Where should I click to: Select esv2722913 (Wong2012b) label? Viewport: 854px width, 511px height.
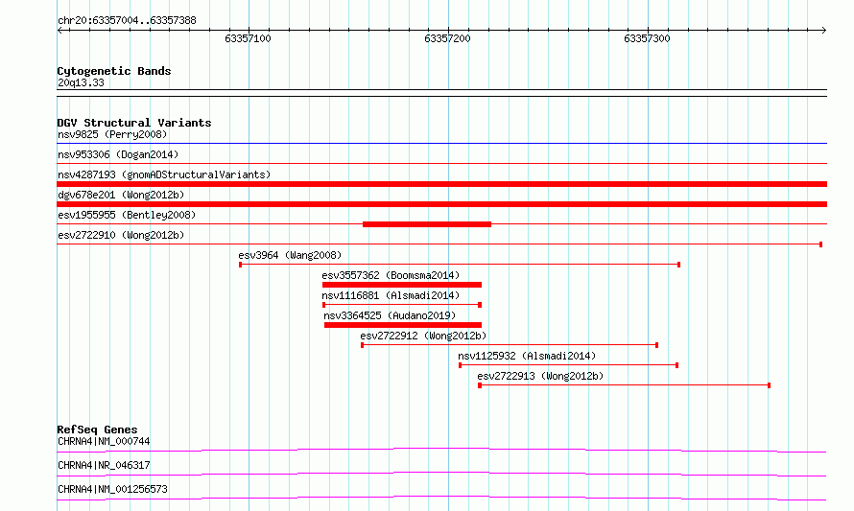(540, 376)
